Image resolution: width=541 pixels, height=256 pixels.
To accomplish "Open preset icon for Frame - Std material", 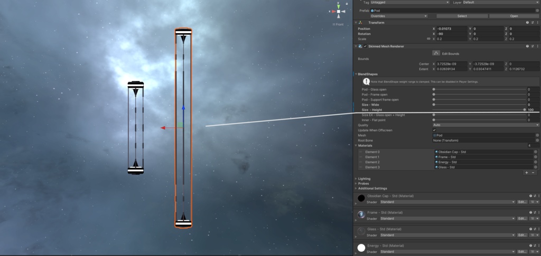I will click(535, 212).
